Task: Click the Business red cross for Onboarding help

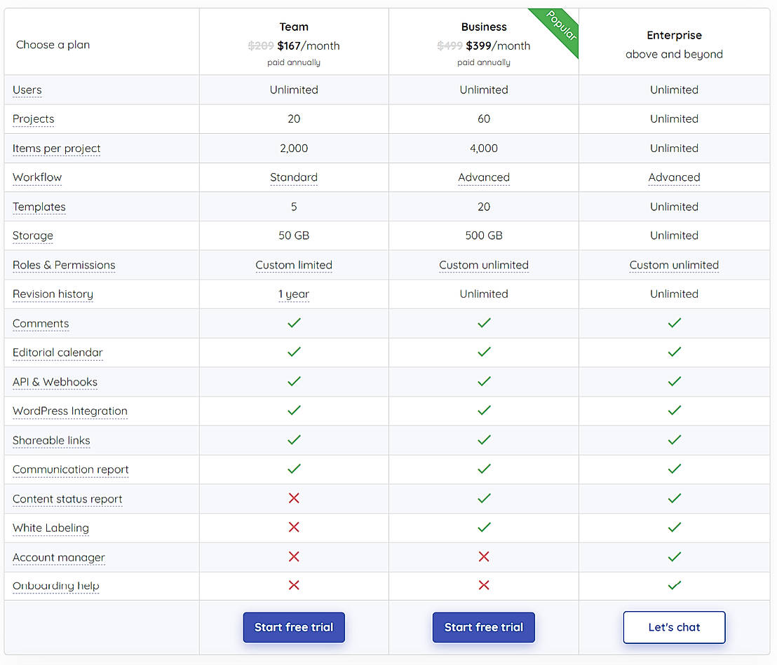Action: coord(484,585)
